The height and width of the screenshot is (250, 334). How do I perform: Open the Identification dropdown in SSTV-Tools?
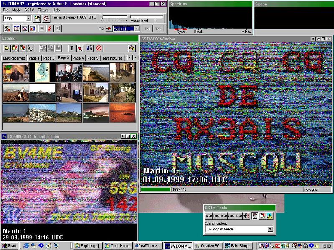point(270,229)
